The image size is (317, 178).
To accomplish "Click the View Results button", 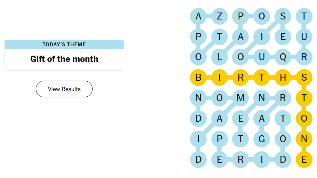I will point(64,89).
